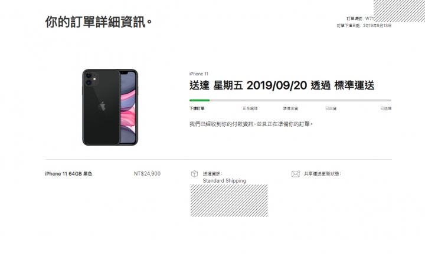The image size is (425, 254).
Task: Click the Apple logo on phone back
Action: pyautogui.click(x=102, y=106)
